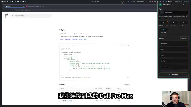Open the ComfyUI New custom entry
The width and height of the screenshot is (191, 107).
point(174,67)
